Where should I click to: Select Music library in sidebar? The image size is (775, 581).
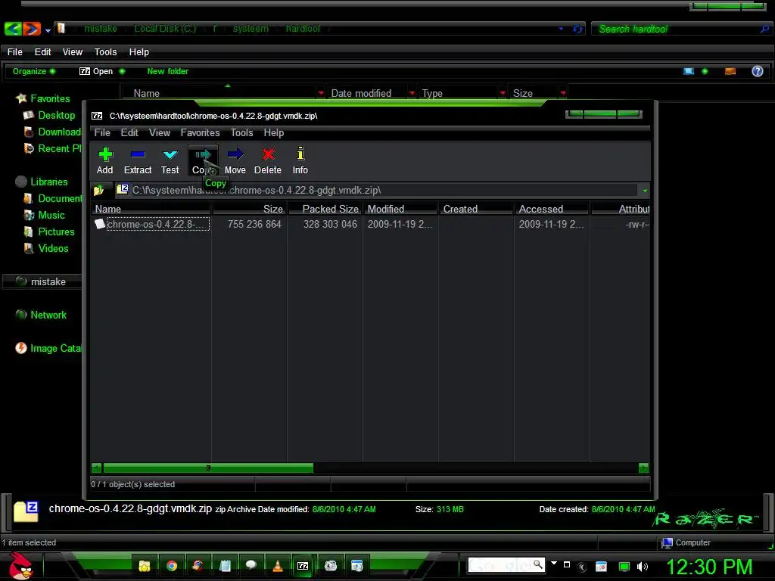(x=45, y=216)
